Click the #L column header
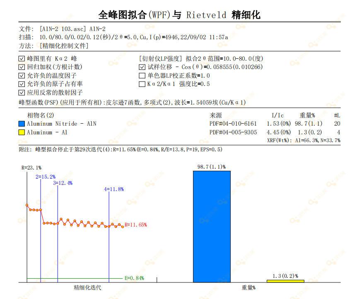 337,115
